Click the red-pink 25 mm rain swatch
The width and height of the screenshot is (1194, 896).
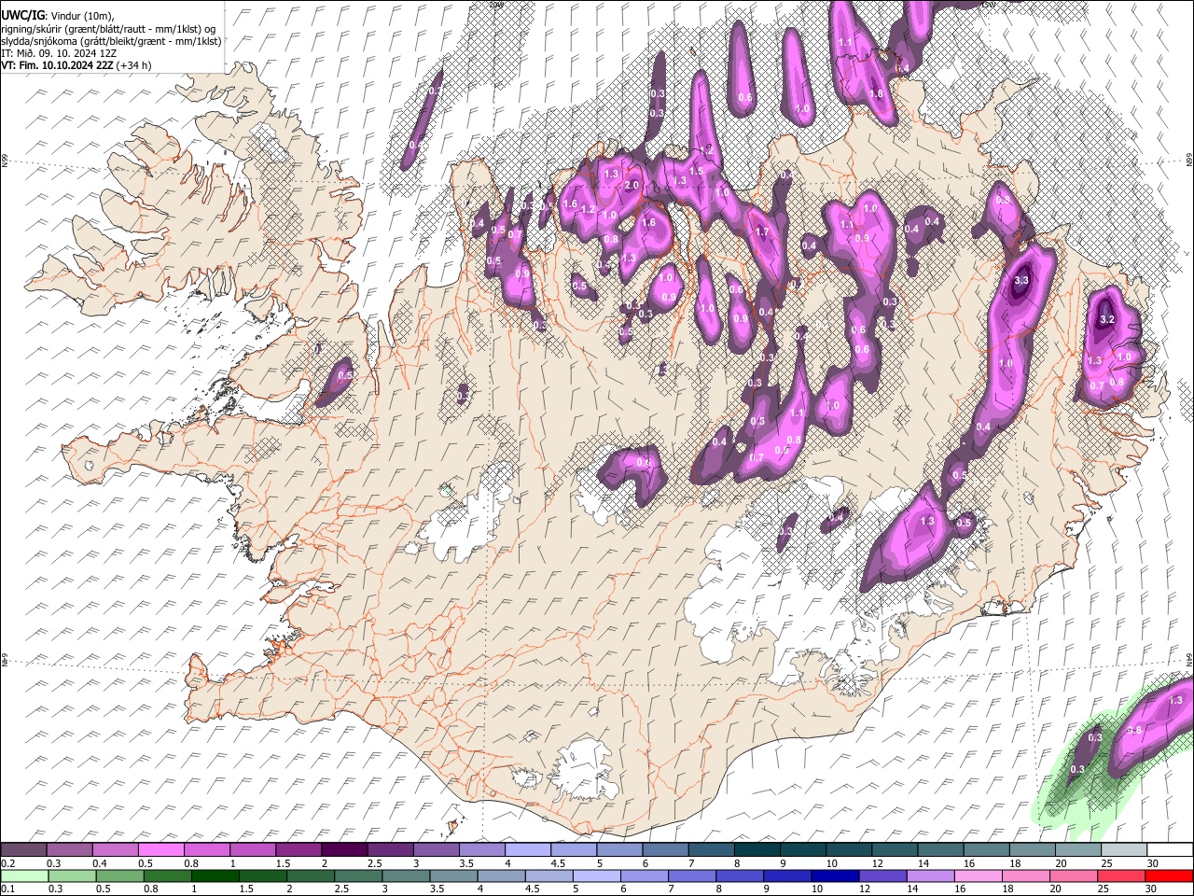[1122, 875]
